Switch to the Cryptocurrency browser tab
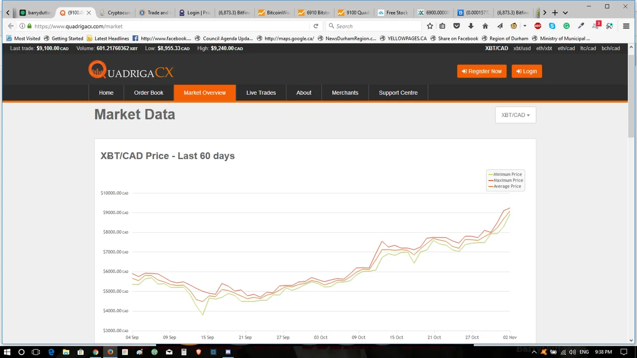 pos(114,13)
